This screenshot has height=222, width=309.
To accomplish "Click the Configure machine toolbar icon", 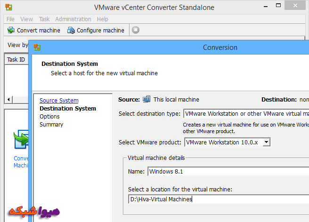I will pyautogui.click(x=71, y=30).
